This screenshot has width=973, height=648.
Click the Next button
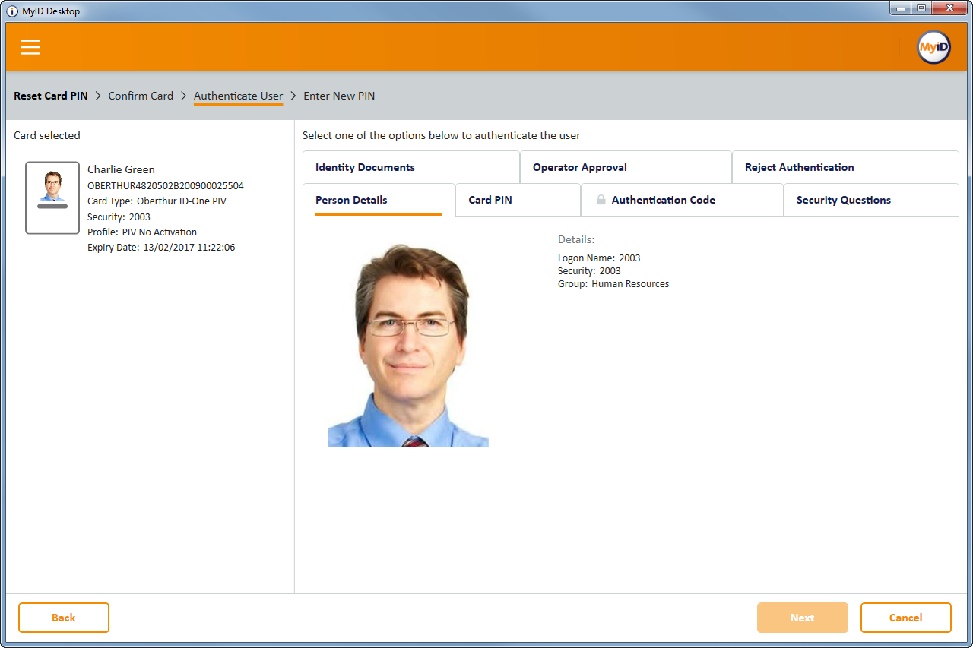(x=802, y=618)
